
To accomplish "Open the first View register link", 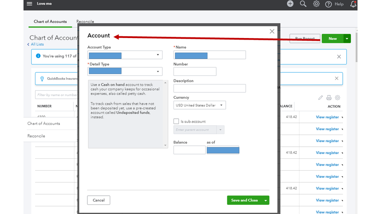I will (327, 117).
